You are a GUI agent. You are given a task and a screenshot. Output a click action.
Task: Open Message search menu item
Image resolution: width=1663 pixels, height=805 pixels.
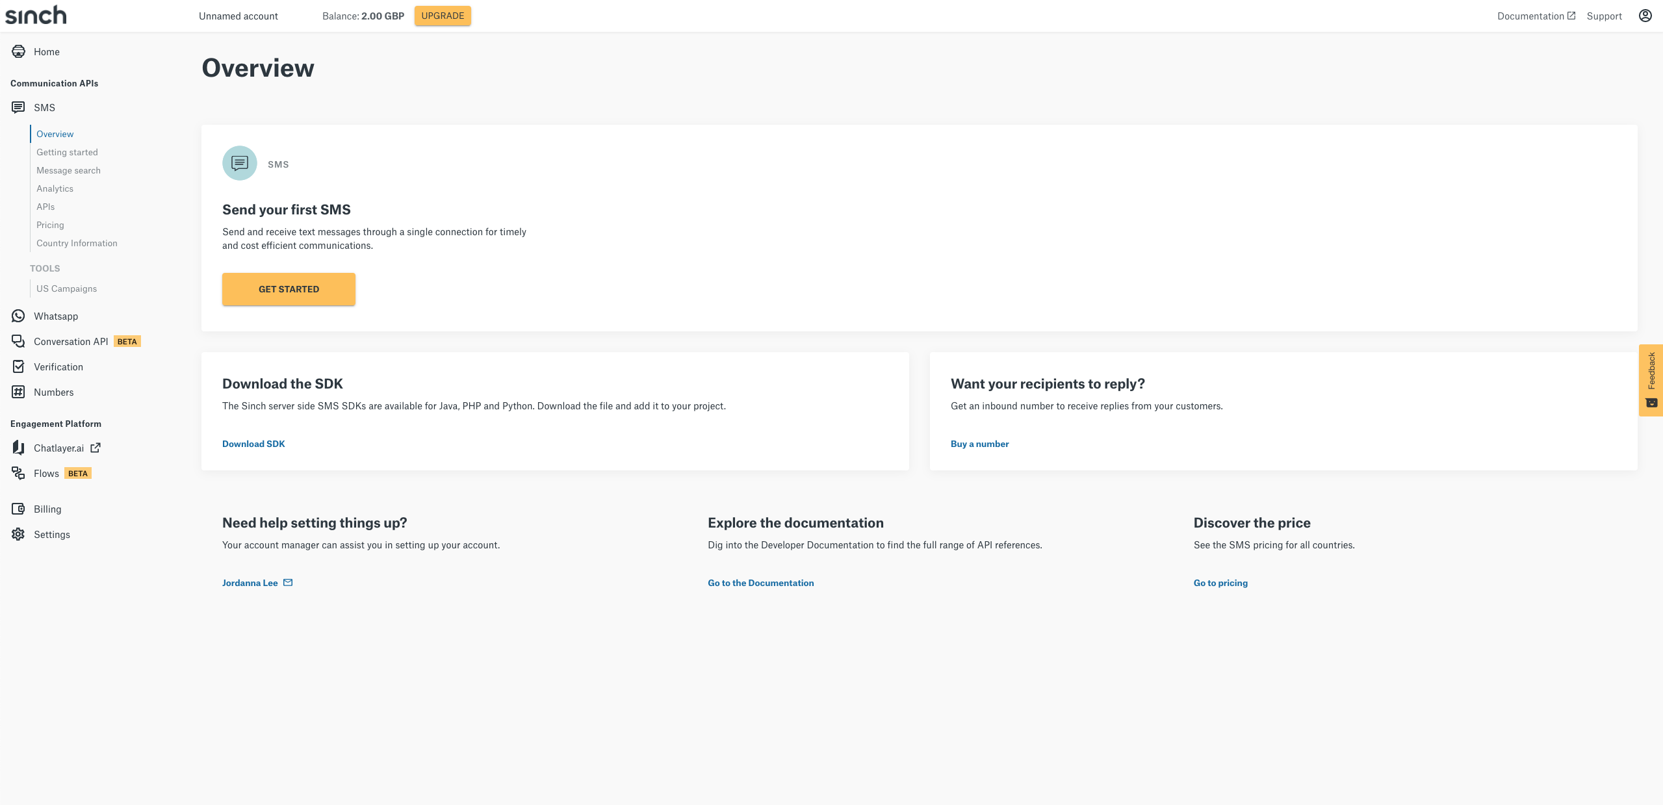[x=68, y=170]
